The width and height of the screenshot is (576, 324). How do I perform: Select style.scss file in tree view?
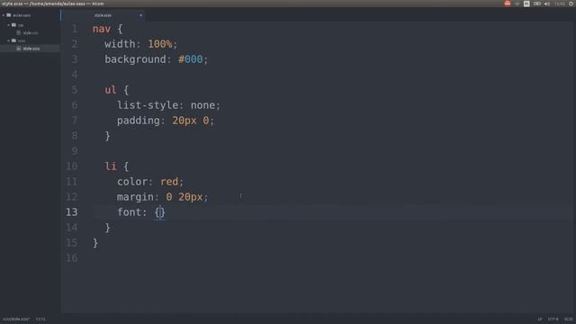(31, 48)
